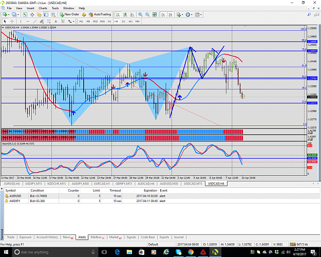Expand the Templates dropdown arrow
The height and width of the screenshot is (257, 321).
coord(201,15)
